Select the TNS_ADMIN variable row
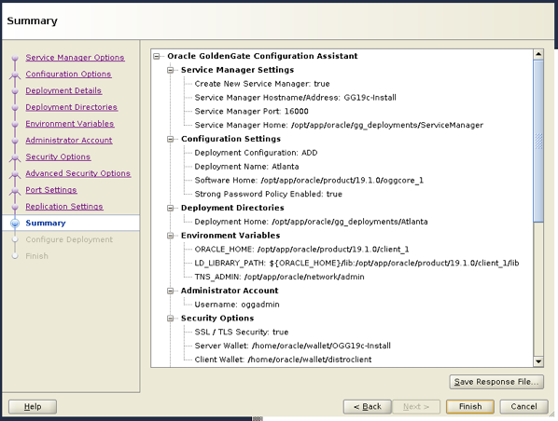This screenshot has width=558, height=421. tap(279, 277)
